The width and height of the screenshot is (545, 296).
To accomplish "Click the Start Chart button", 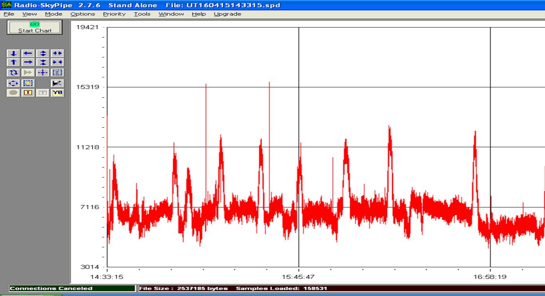I will click(x=35, y=27).
